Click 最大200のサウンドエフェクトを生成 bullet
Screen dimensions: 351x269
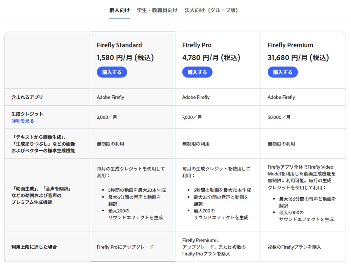[135, 214]
